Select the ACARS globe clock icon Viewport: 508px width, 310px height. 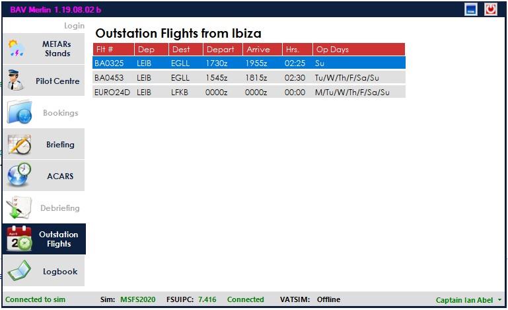pos(19,175)
